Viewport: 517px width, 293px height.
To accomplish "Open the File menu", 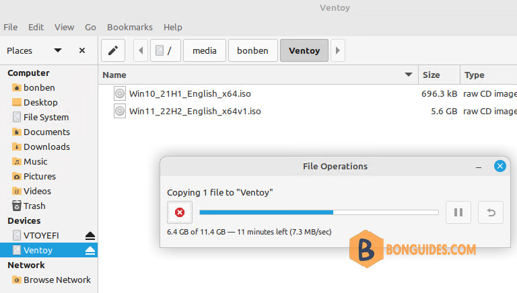I will click(11, 27).
